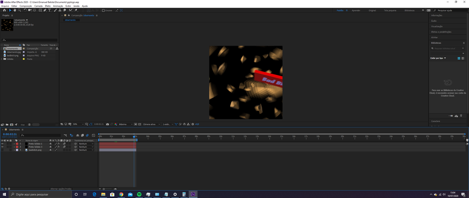Select the Pen tool
Viewport: 469px width, 198px height.
coord(45,10)
